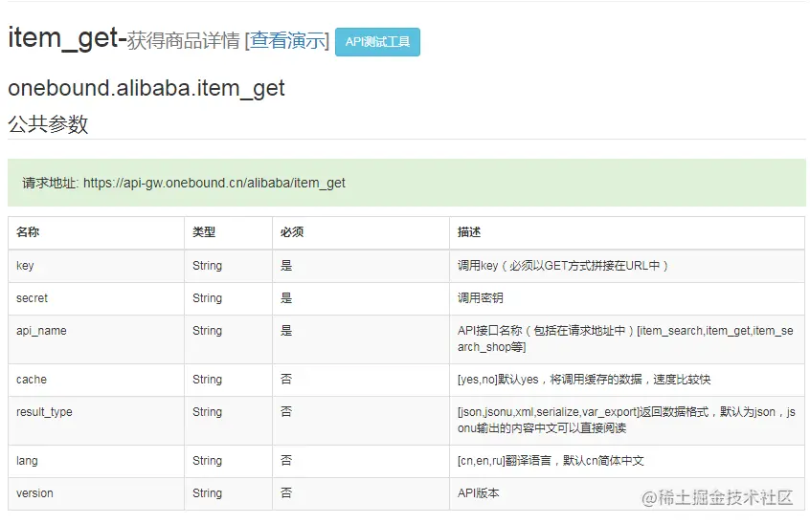Screen dimensions: 810x524
Task: Select the heading onebound.alibaba.item_get
Action: (146, 88)
